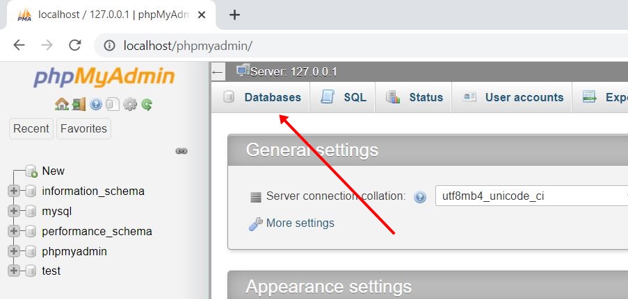Click the server icon in breadcrumb
The height and width of the screenshot is (299, 628).
[x=243, y=71]
